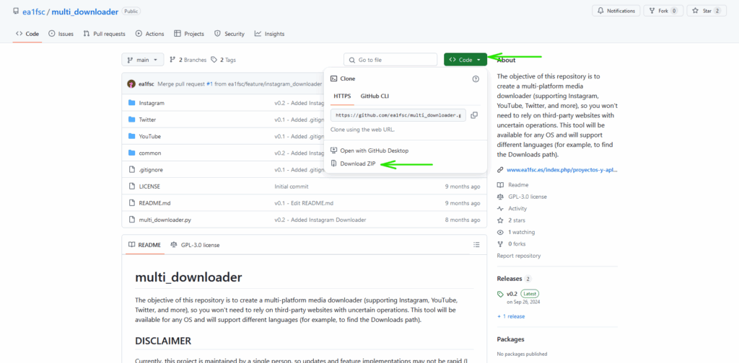This screenshot has width=739, height=363.
Task: View the 2 Tags link
Action: point(224,60)
